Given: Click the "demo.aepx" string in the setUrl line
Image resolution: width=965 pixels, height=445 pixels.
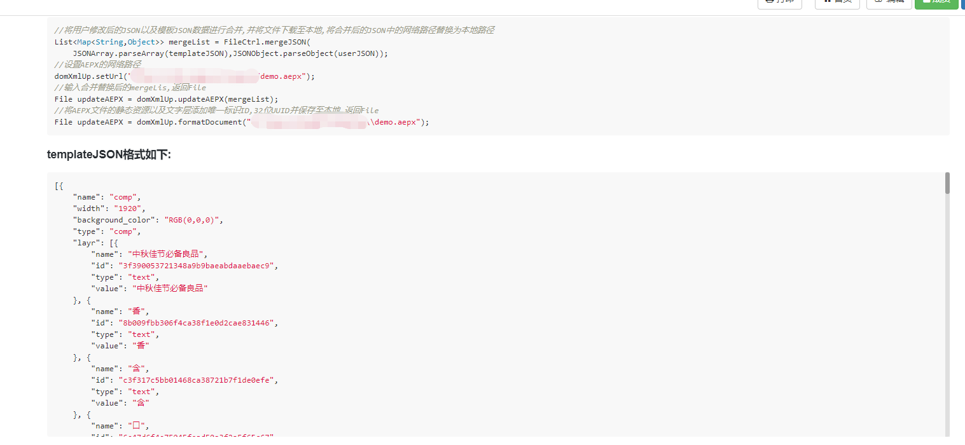Looking at the screenshot, I should (x=283, y=76).
